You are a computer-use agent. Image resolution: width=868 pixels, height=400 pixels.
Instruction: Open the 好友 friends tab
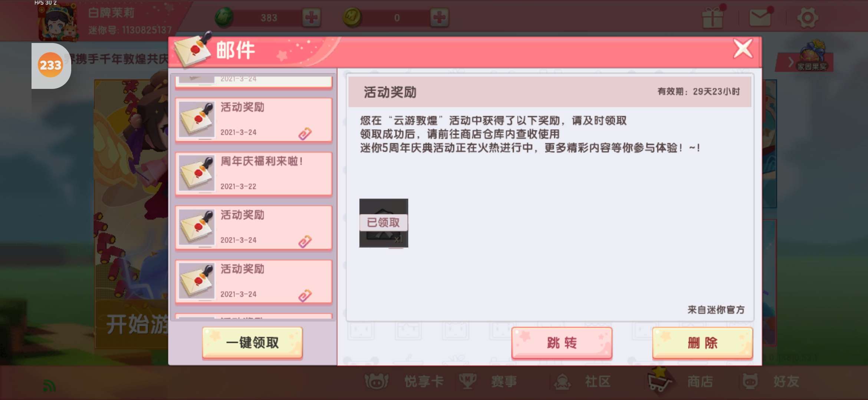coord(772,381)
